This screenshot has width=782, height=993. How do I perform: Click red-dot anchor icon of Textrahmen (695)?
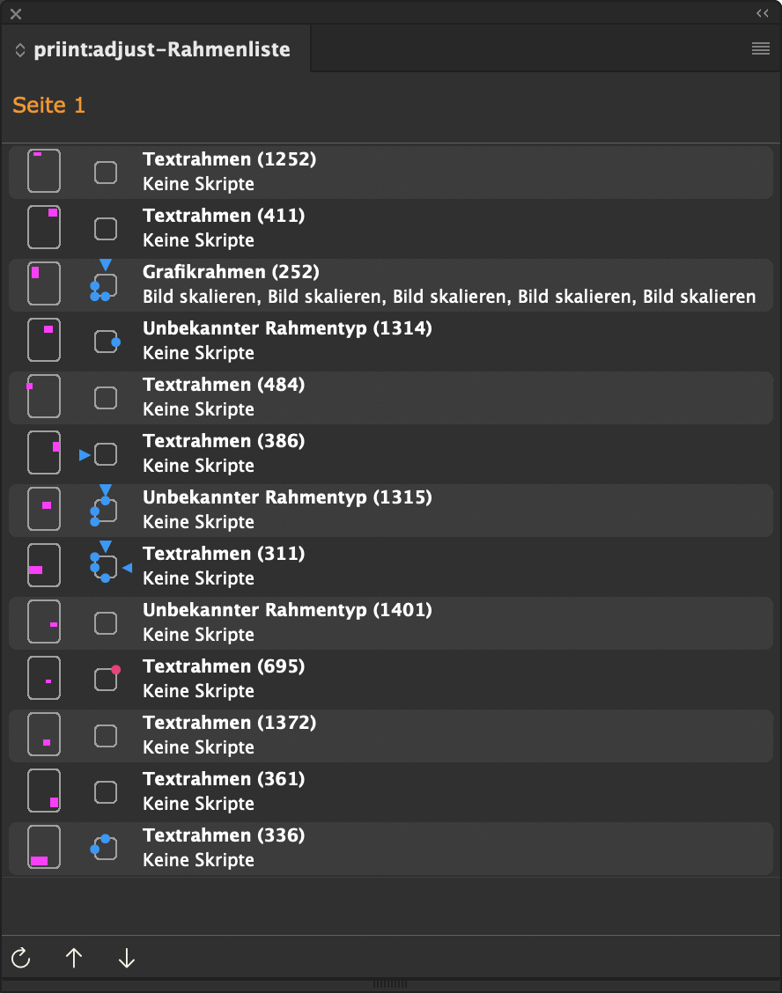[x=107, y=678]
